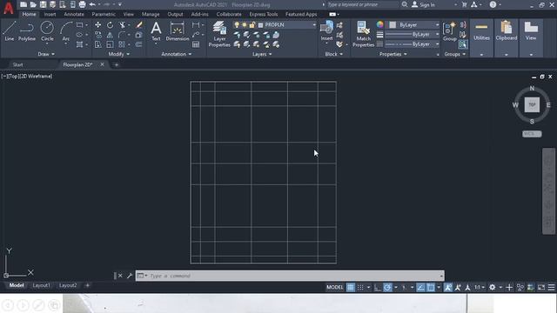This screenshot has width=557, height=313.
Task: Toggle snap mode in status bar
Action: tap(360, 287)
